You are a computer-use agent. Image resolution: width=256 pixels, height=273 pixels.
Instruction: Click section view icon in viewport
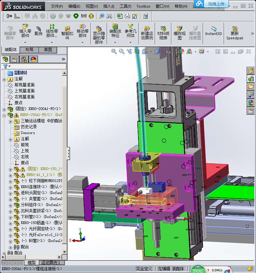pos(137,51)
